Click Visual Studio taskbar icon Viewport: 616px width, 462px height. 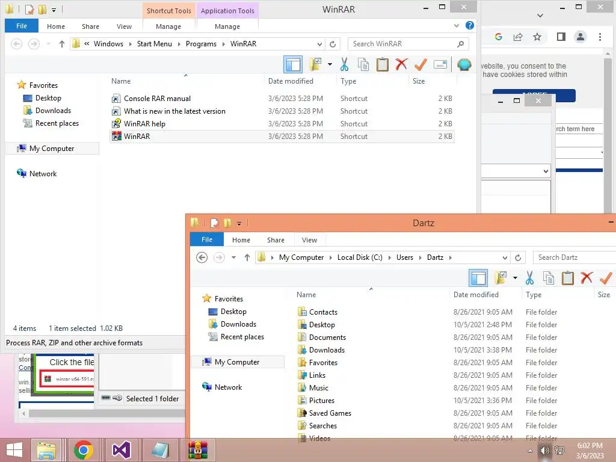[121, 450]
